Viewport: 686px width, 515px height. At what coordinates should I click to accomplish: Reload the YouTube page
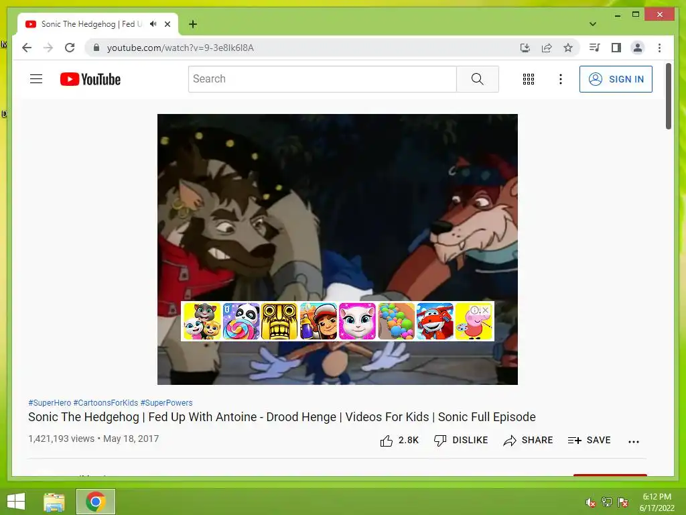tap(70, 48)
